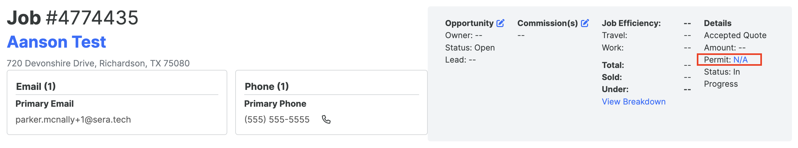Click the Opportunity Owner field

pos(463,35)
